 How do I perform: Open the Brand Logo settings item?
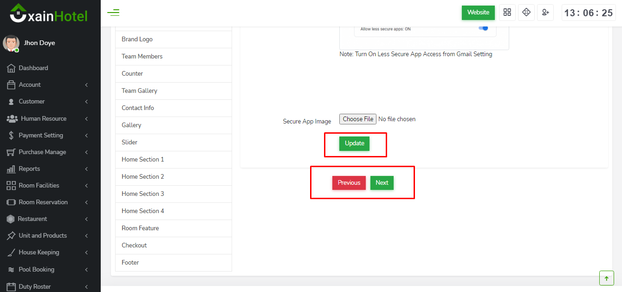[x=137, y=39]
